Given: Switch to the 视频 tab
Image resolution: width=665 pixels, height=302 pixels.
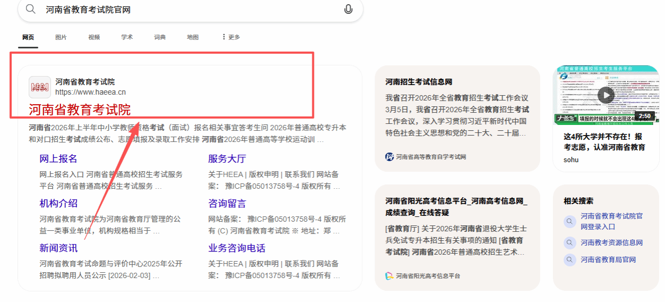Looking at the screenshot, I should 94,37.
